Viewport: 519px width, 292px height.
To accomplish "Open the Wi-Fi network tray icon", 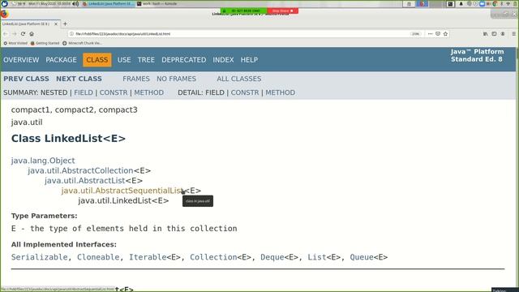I will 508,4.
